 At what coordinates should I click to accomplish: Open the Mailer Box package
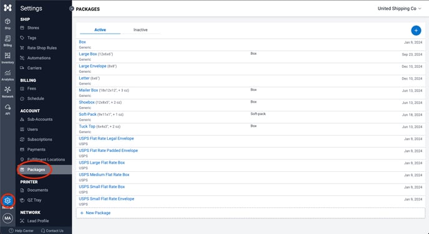(x=89, y=90)
